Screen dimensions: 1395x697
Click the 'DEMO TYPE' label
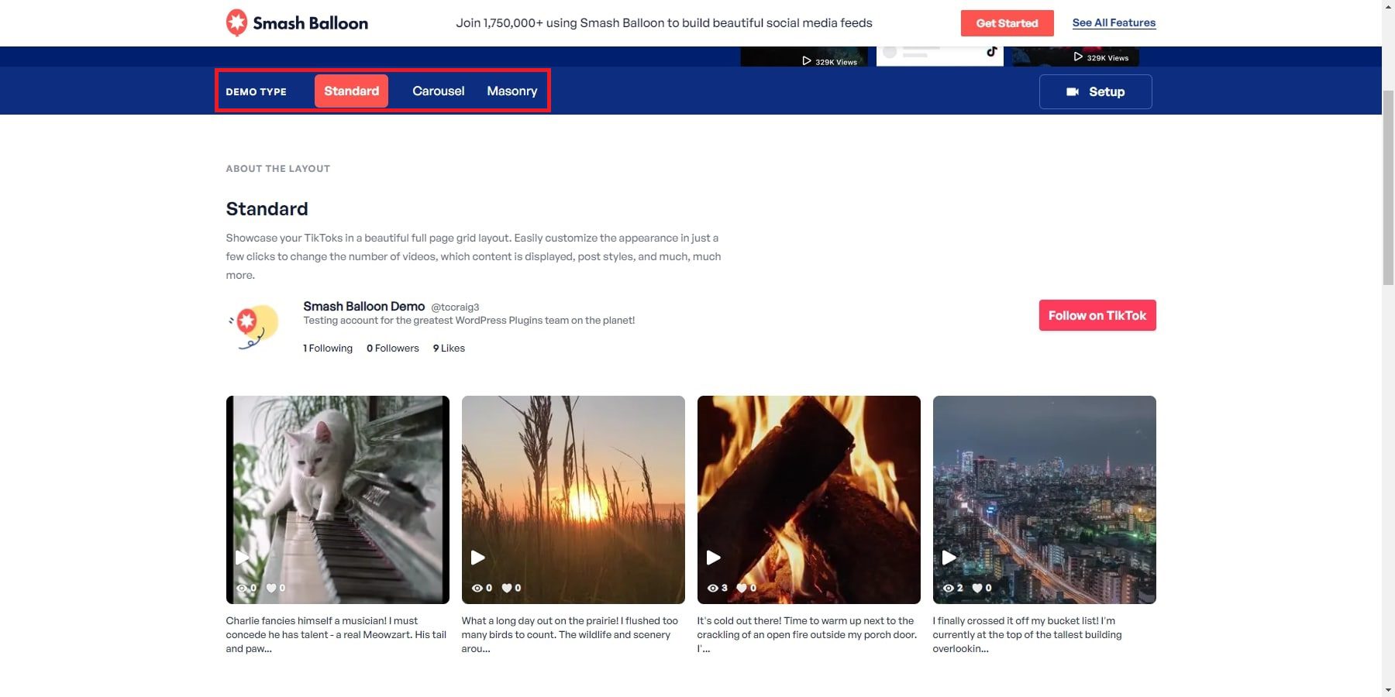tap(257, 92)
